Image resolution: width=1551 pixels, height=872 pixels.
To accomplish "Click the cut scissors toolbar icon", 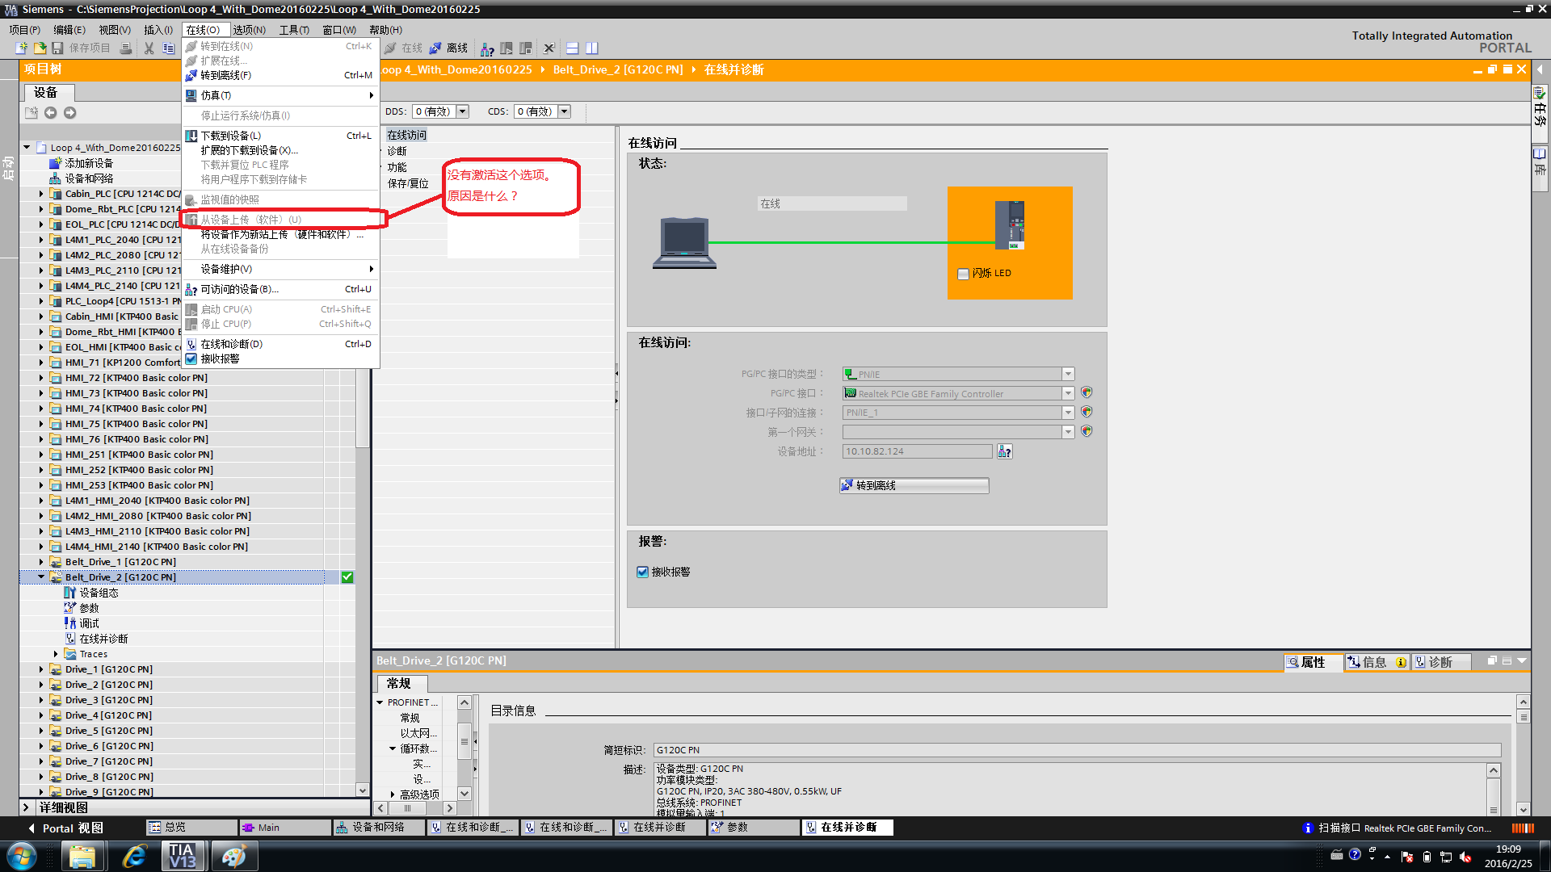I will tap(149, 48).
